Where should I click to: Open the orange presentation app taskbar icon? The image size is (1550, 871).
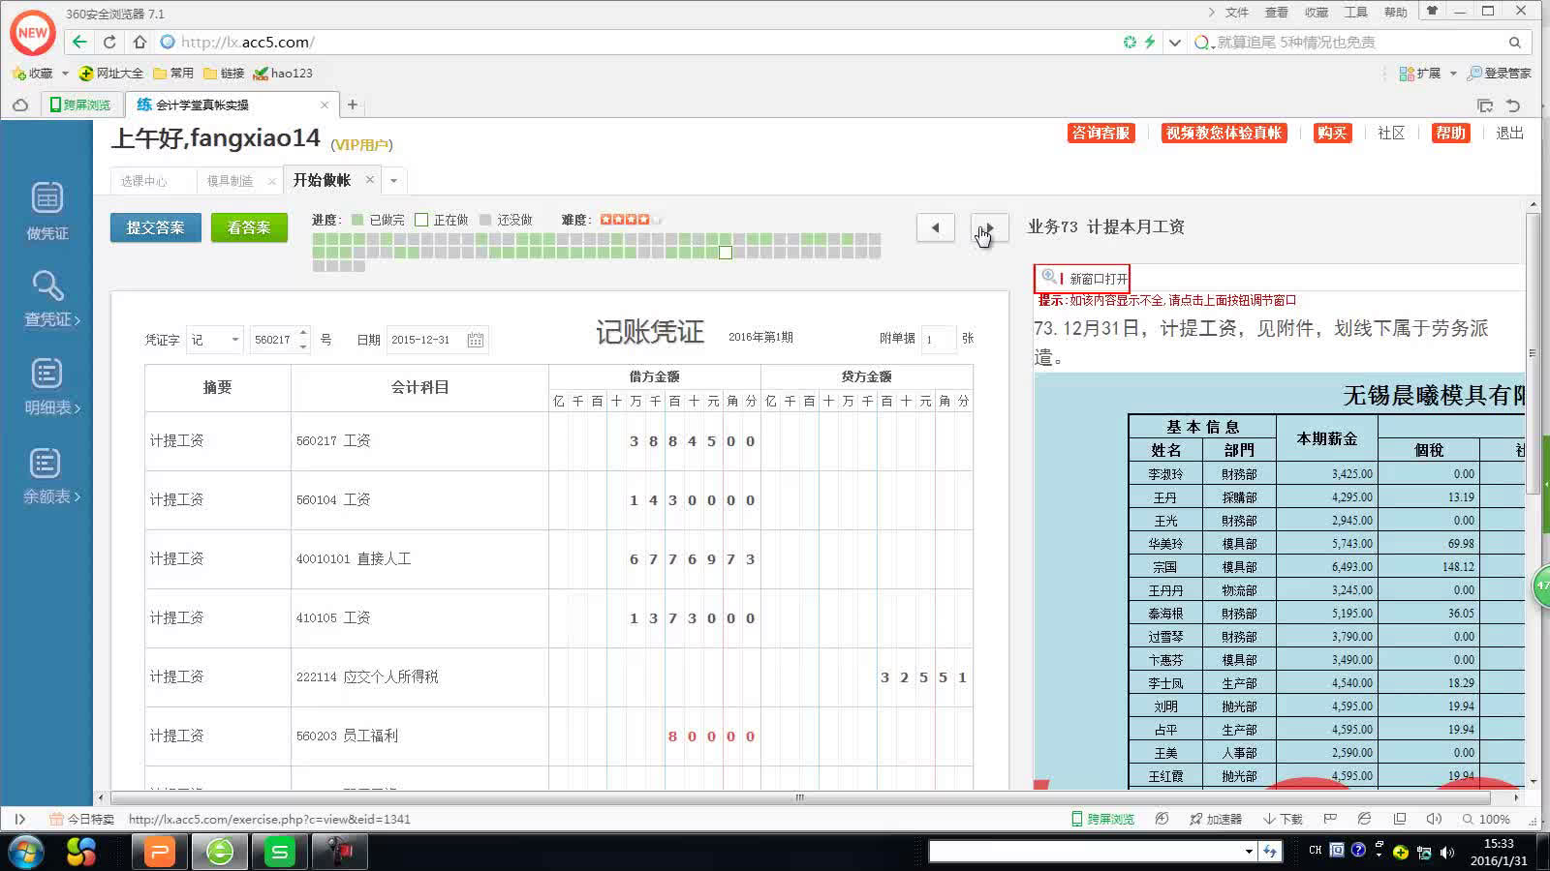[x=160, y=852]
